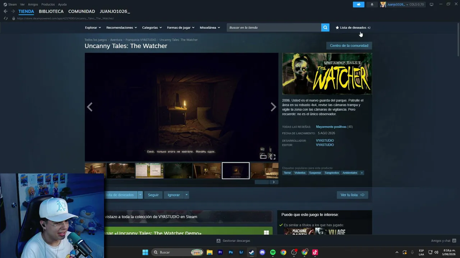Open the Ayuda menu
460x258 pixels.
pyautogui.click(x=62, y=4)
